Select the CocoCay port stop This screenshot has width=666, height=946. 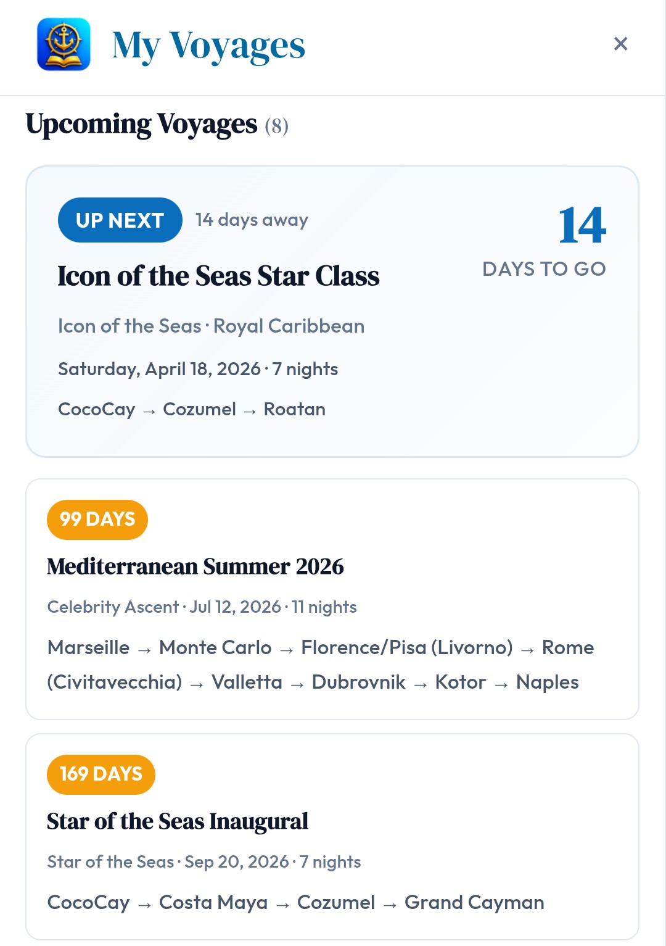(x=96, y=409)
